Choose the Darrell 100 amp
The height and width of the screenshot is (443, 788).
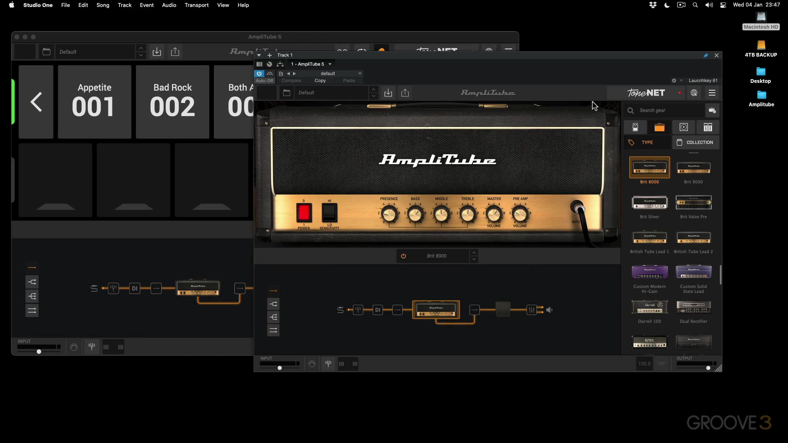650,307
